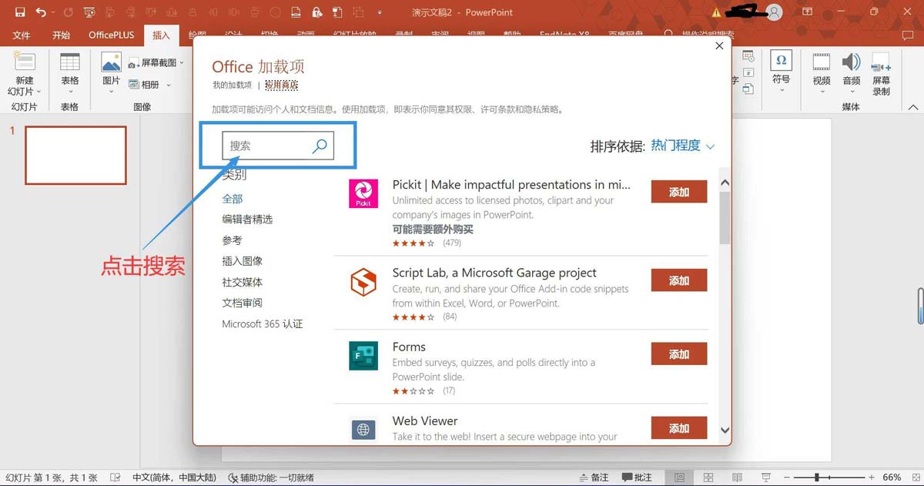Start slideshow from status bar

click(766, 478)
